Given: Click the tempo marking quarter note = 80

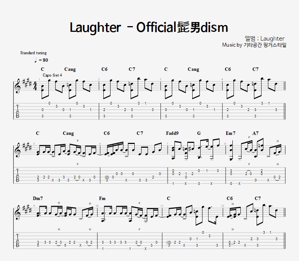Looking at the screenshot, I should 41,60.
